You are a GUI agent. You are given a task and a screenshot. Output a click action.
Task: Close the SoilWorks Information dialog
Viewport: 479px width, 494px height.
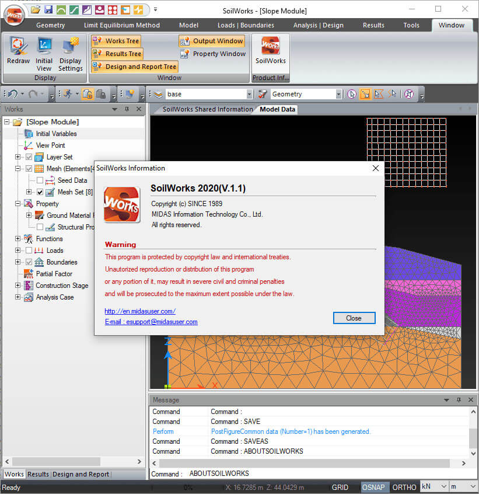tap(354, 318)
